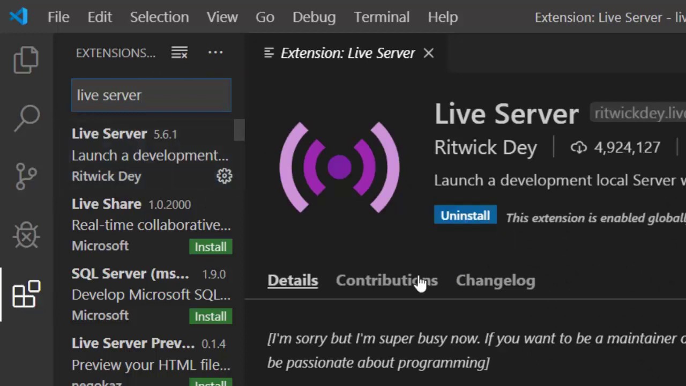Click the Extension: Live Server tab file icon
Screen dimensions: 686x386
[x=269, y=53]
